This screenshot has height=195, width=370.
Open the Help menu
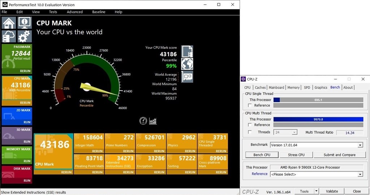pos(119,12)
